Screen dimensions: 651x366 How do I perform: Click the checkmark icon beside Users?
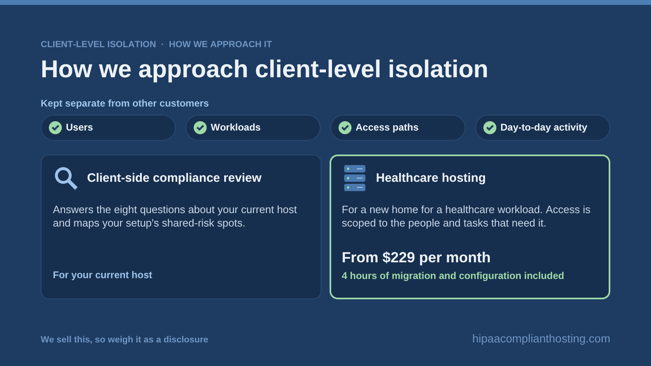pyautogui.click(x=55, y=128)
